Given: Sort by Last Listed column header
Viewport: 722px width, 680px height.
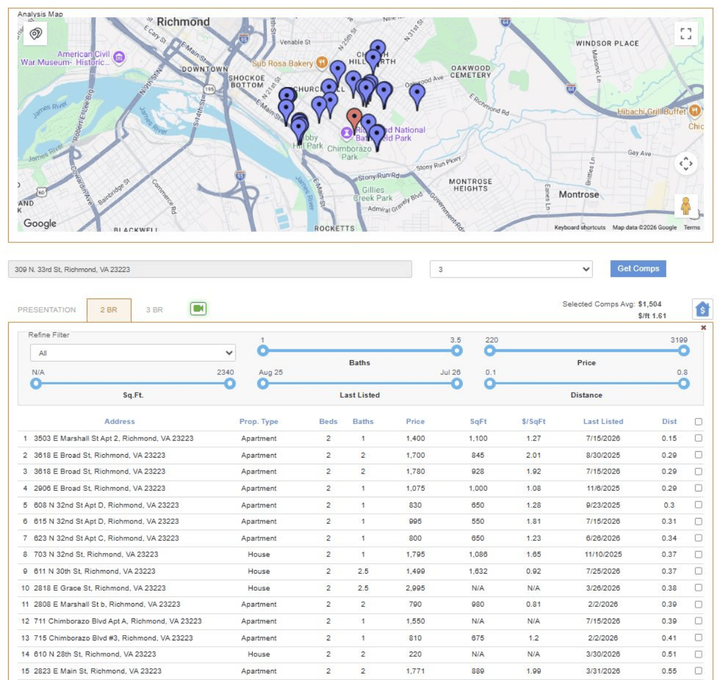Looking at the screenshot, I should click(603, 422).
